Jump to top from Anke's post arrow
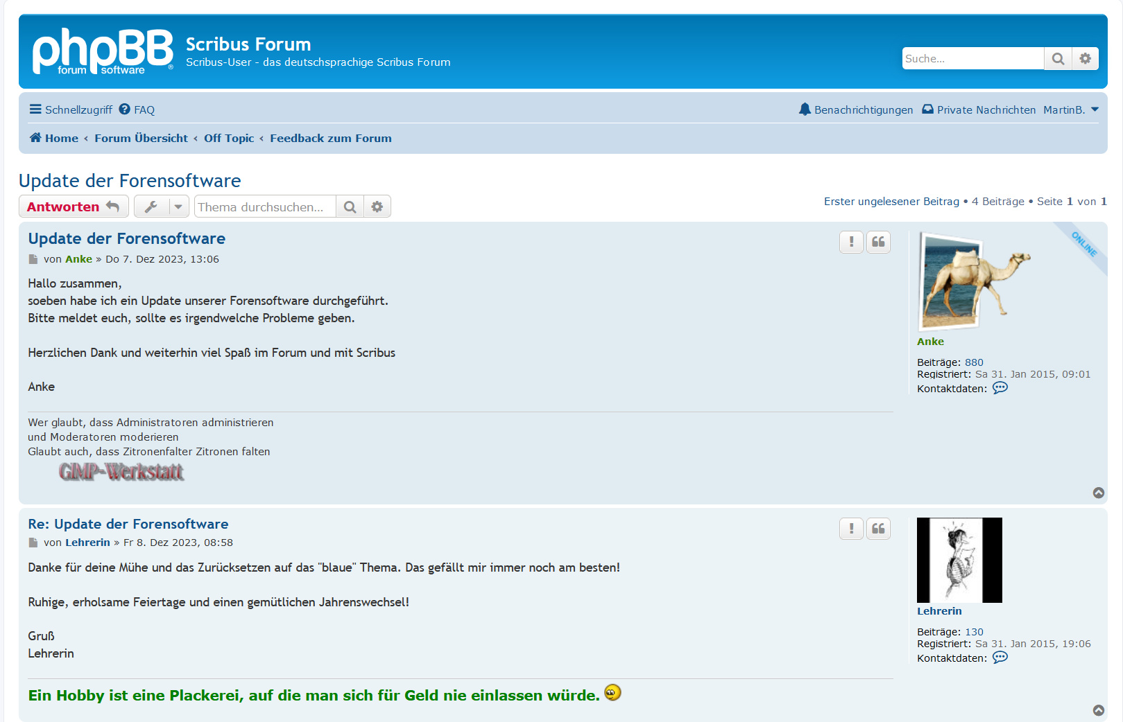 point(1099,493)
